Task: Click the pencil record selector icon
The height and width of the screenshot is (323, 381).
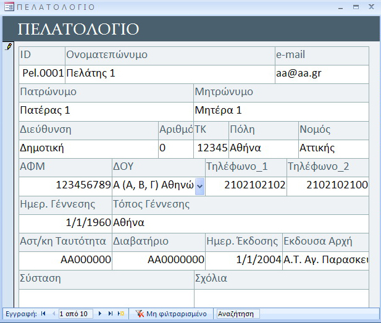Action: click(x=9, y=47)
